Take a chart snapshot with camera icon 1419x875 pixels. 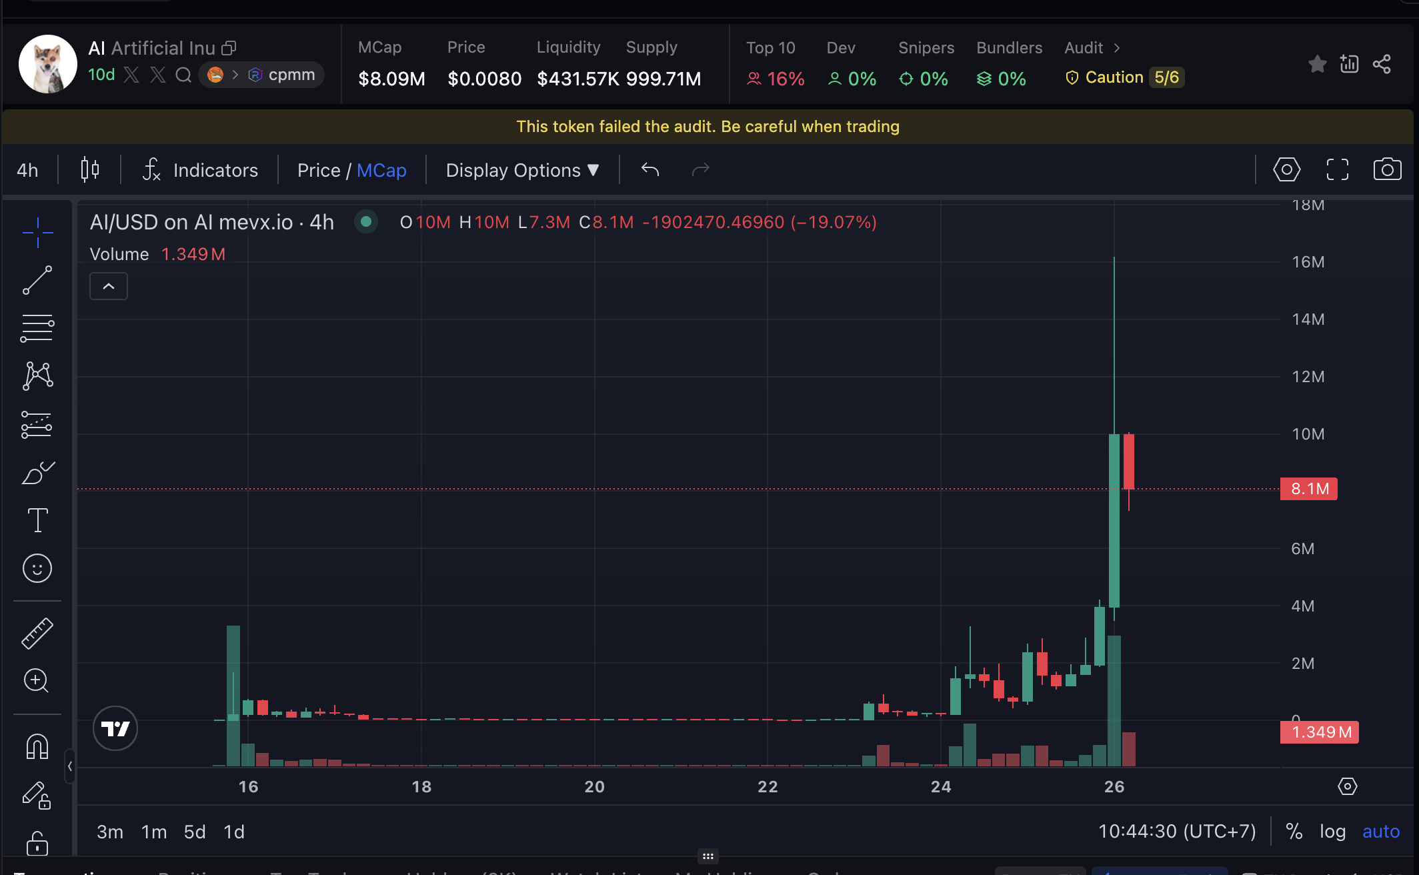[1387, 169]
